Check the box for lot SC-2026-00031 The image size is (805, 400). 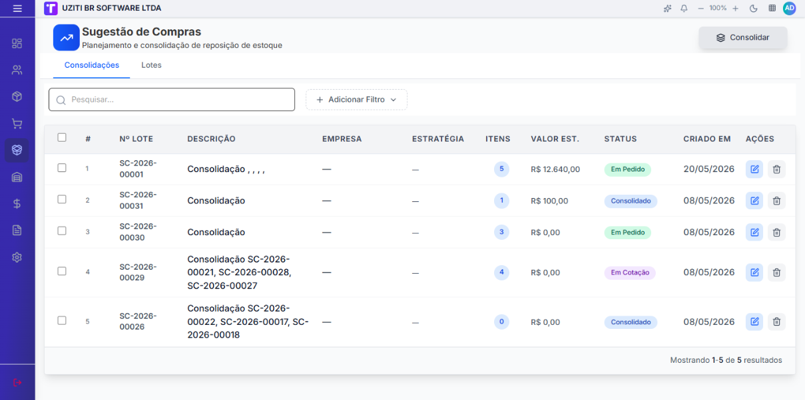tap(62, 199)
